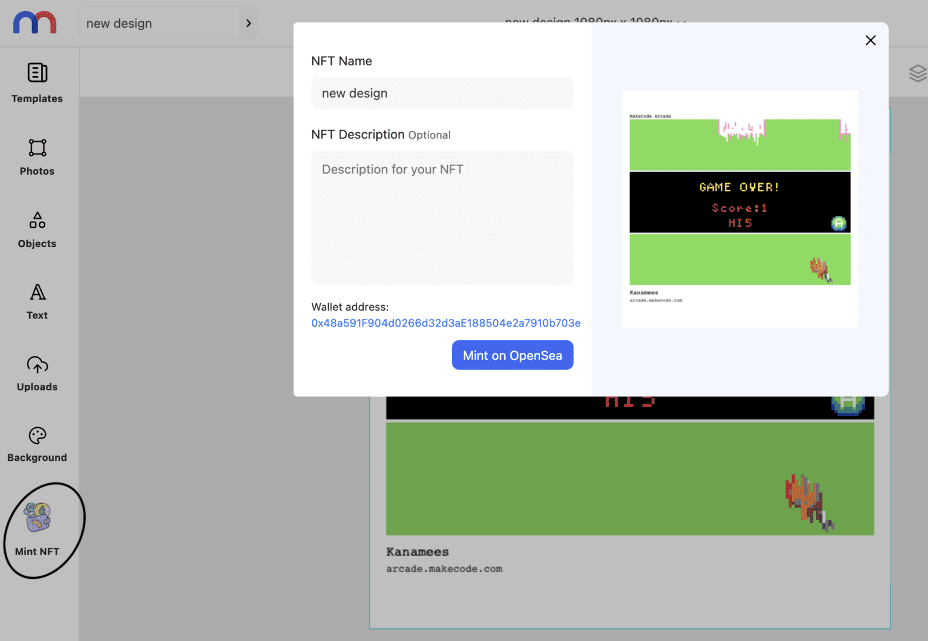Open the Uploads panel

[x=37, y=373]
